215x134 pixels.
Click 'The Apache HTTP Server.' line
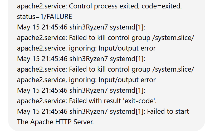coord(55,122)
